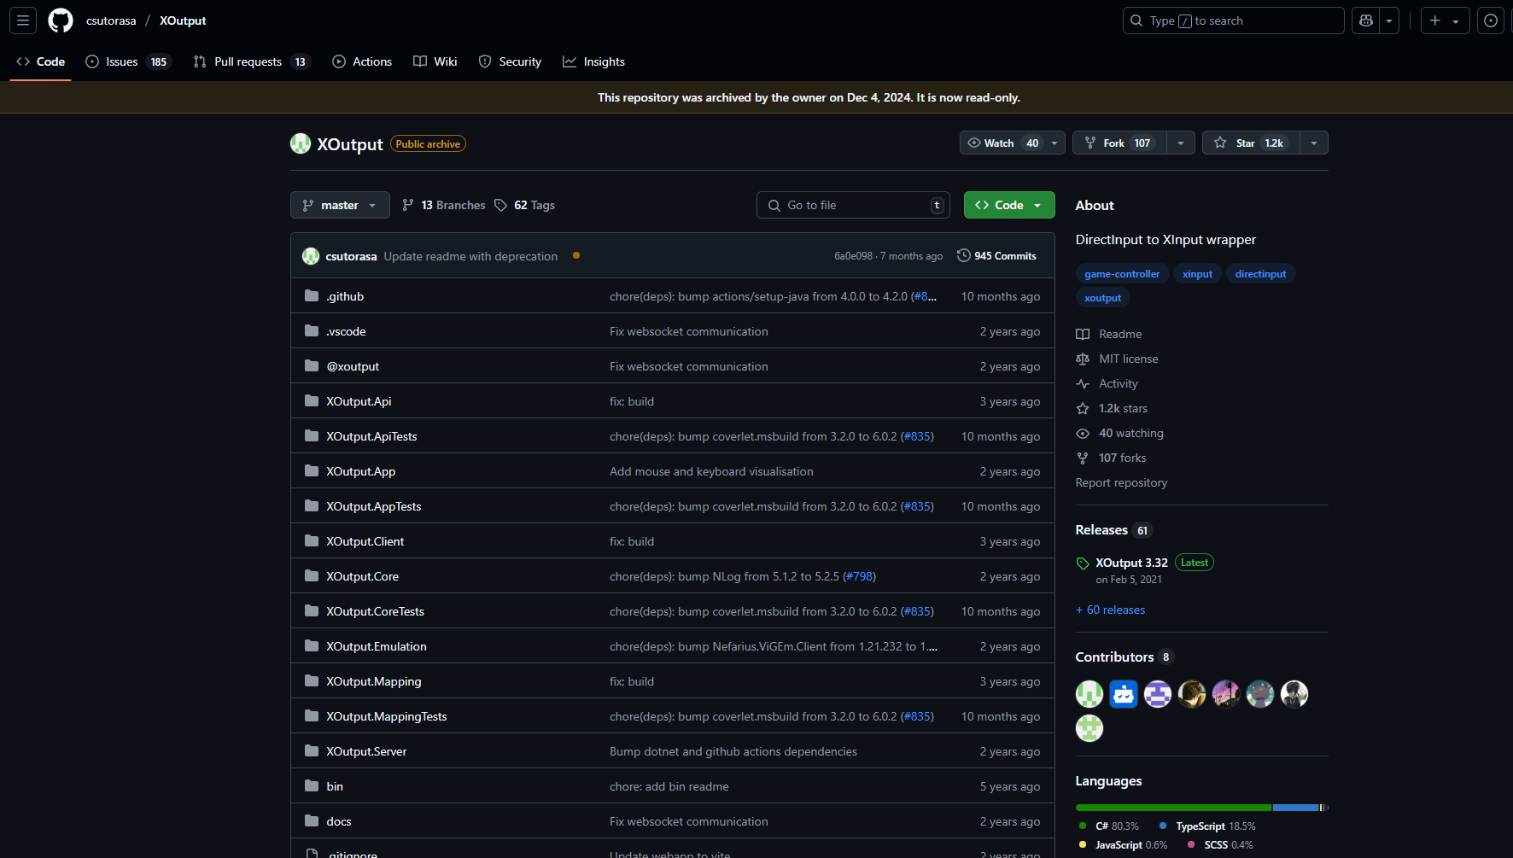1513x858 pixels.
Task: Expand the Watch notification options dropdown
Action: (x=1055, y=143)
